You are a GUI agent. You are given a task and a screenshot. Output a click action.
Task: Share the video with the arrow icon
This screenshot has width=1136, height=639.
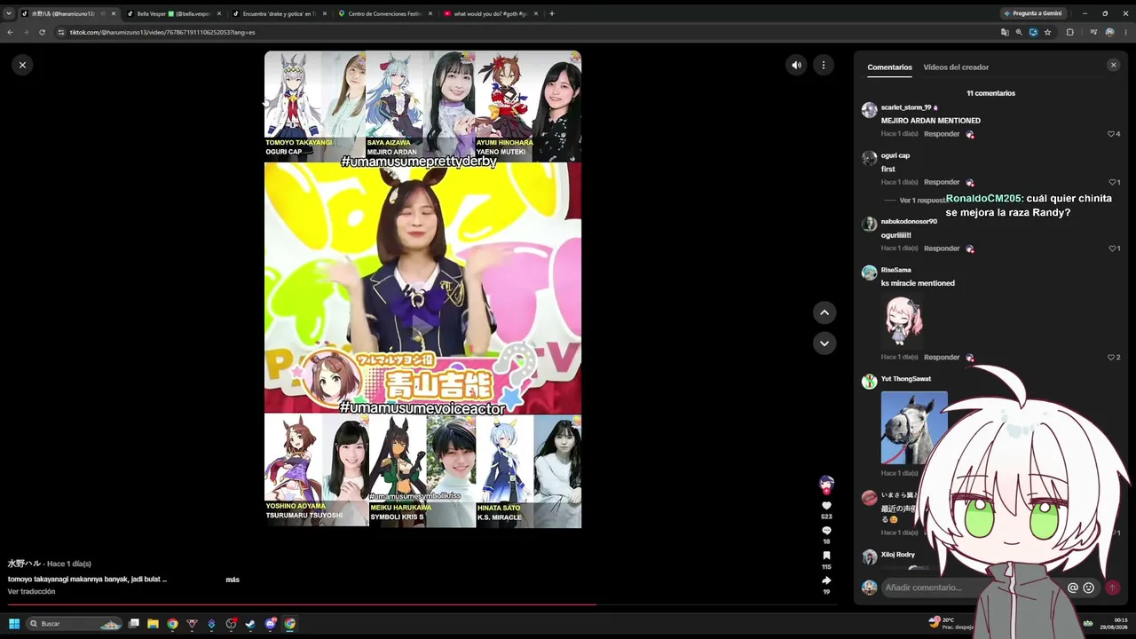[x=826, y=580]
